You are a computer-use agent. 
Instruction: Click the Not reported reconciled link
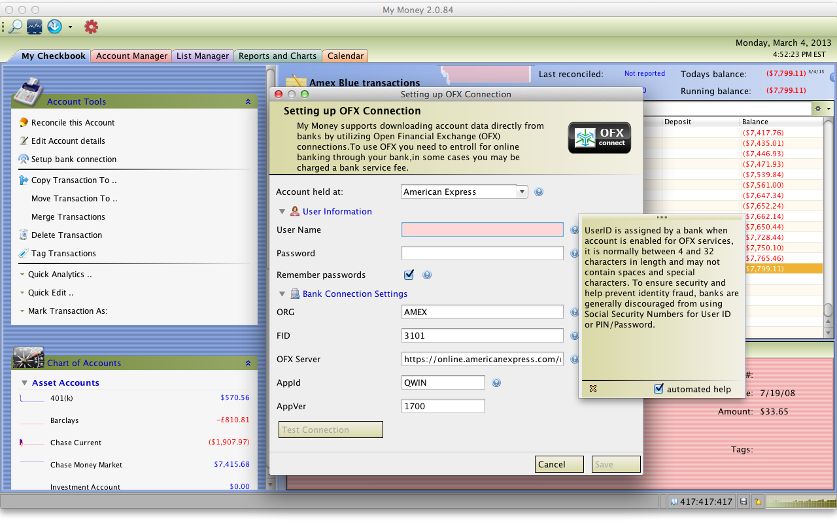click(645, 73)
